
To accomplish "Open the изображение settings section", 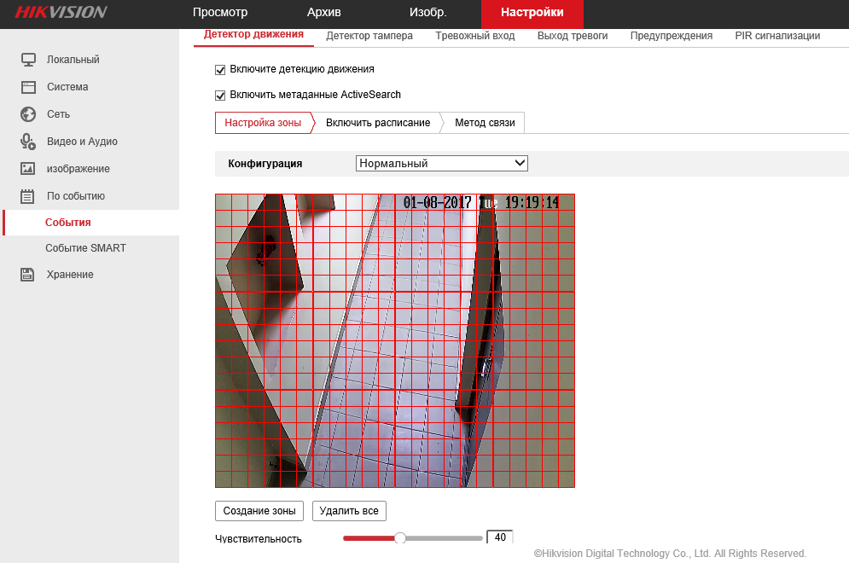I will (x=78, y=169).
